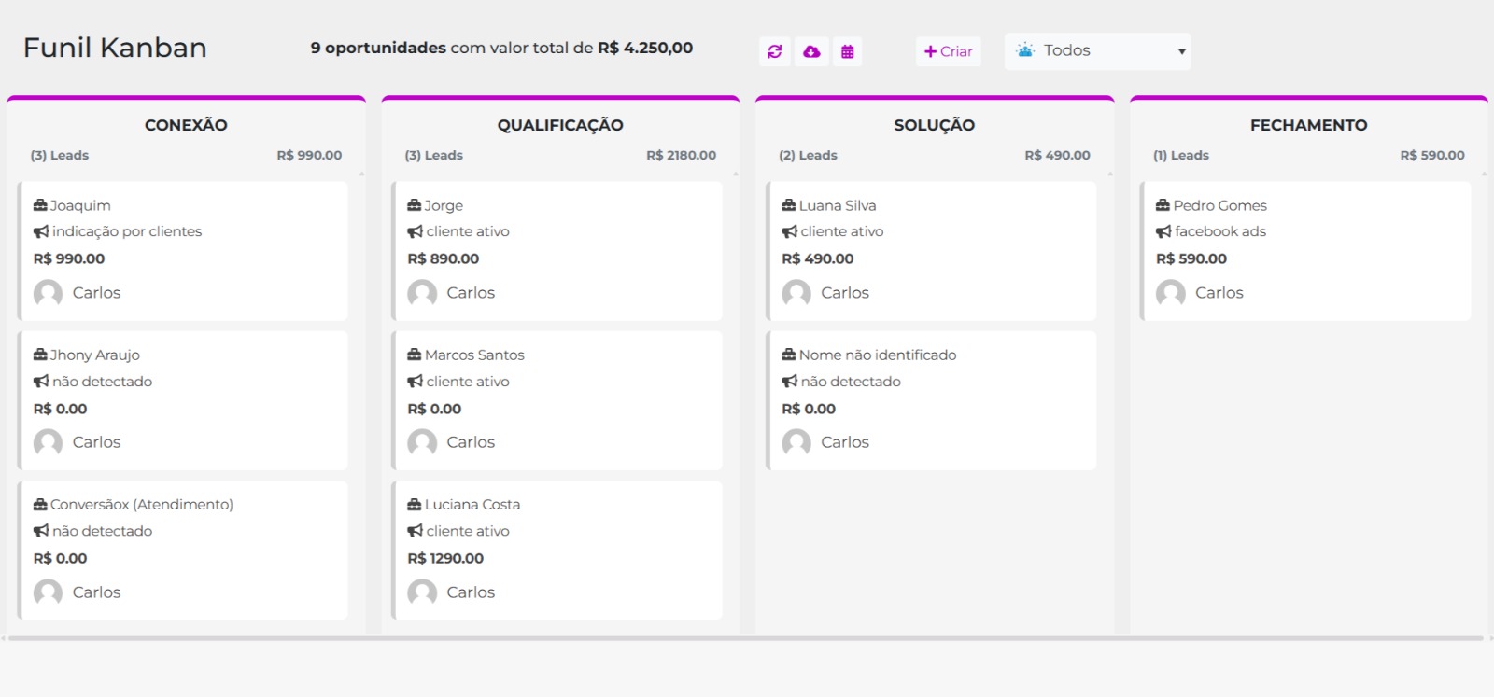Click avatar icon on Luana Silva card

[796, 293]
